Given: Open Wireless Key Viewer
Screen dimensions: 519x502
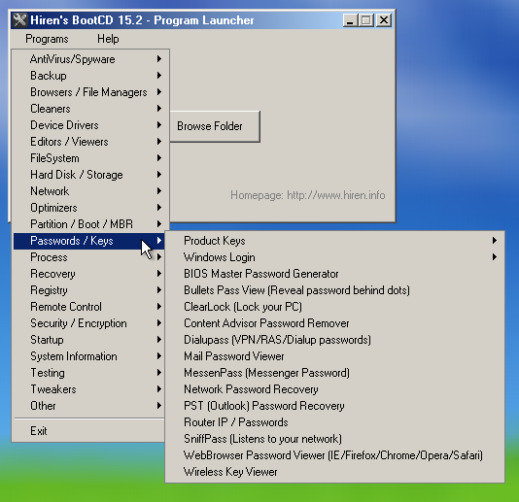Looking at the screenshot, I should point(335,473).
